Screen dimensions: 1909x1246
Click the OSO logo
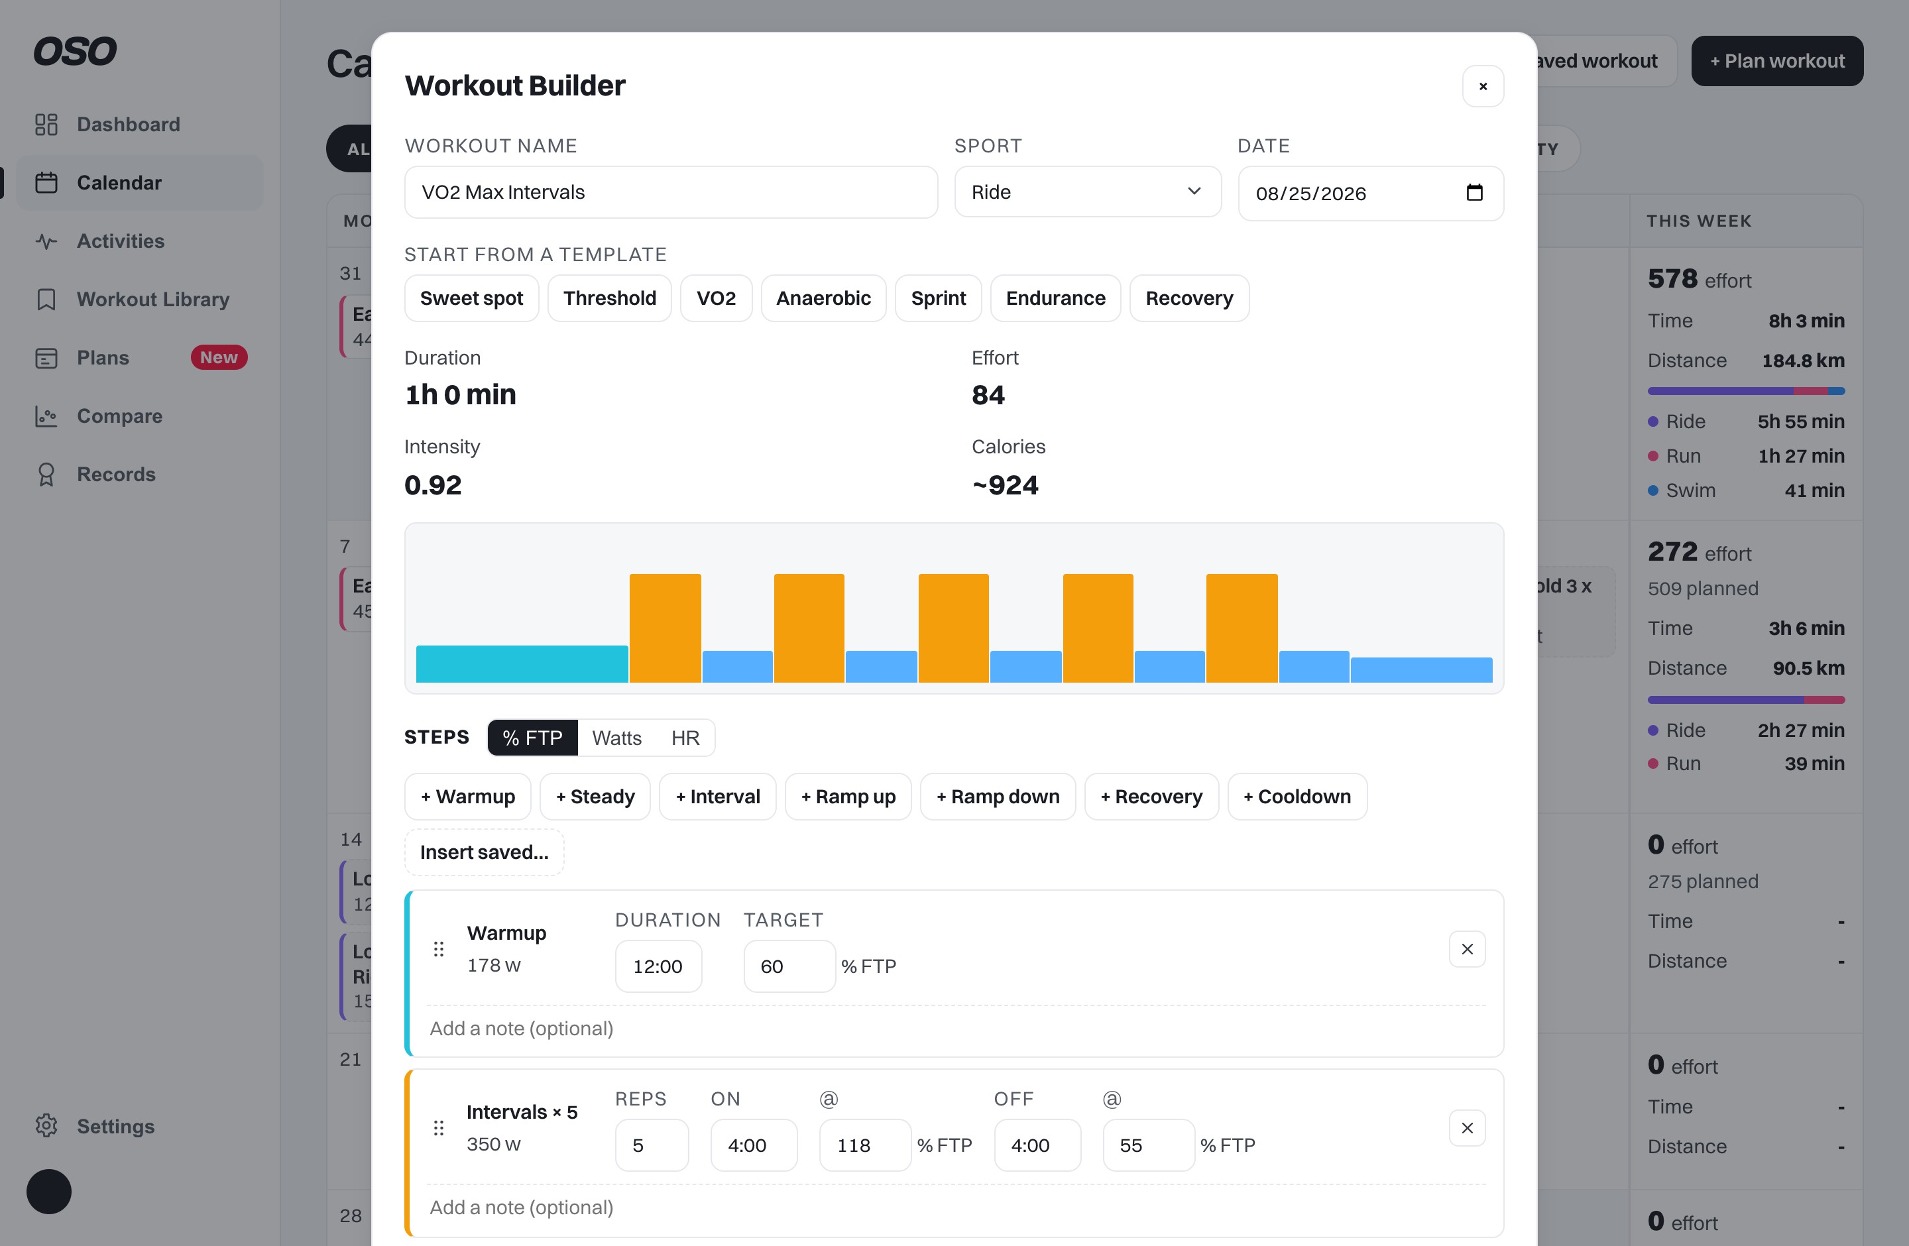click(x=76, y=51)
